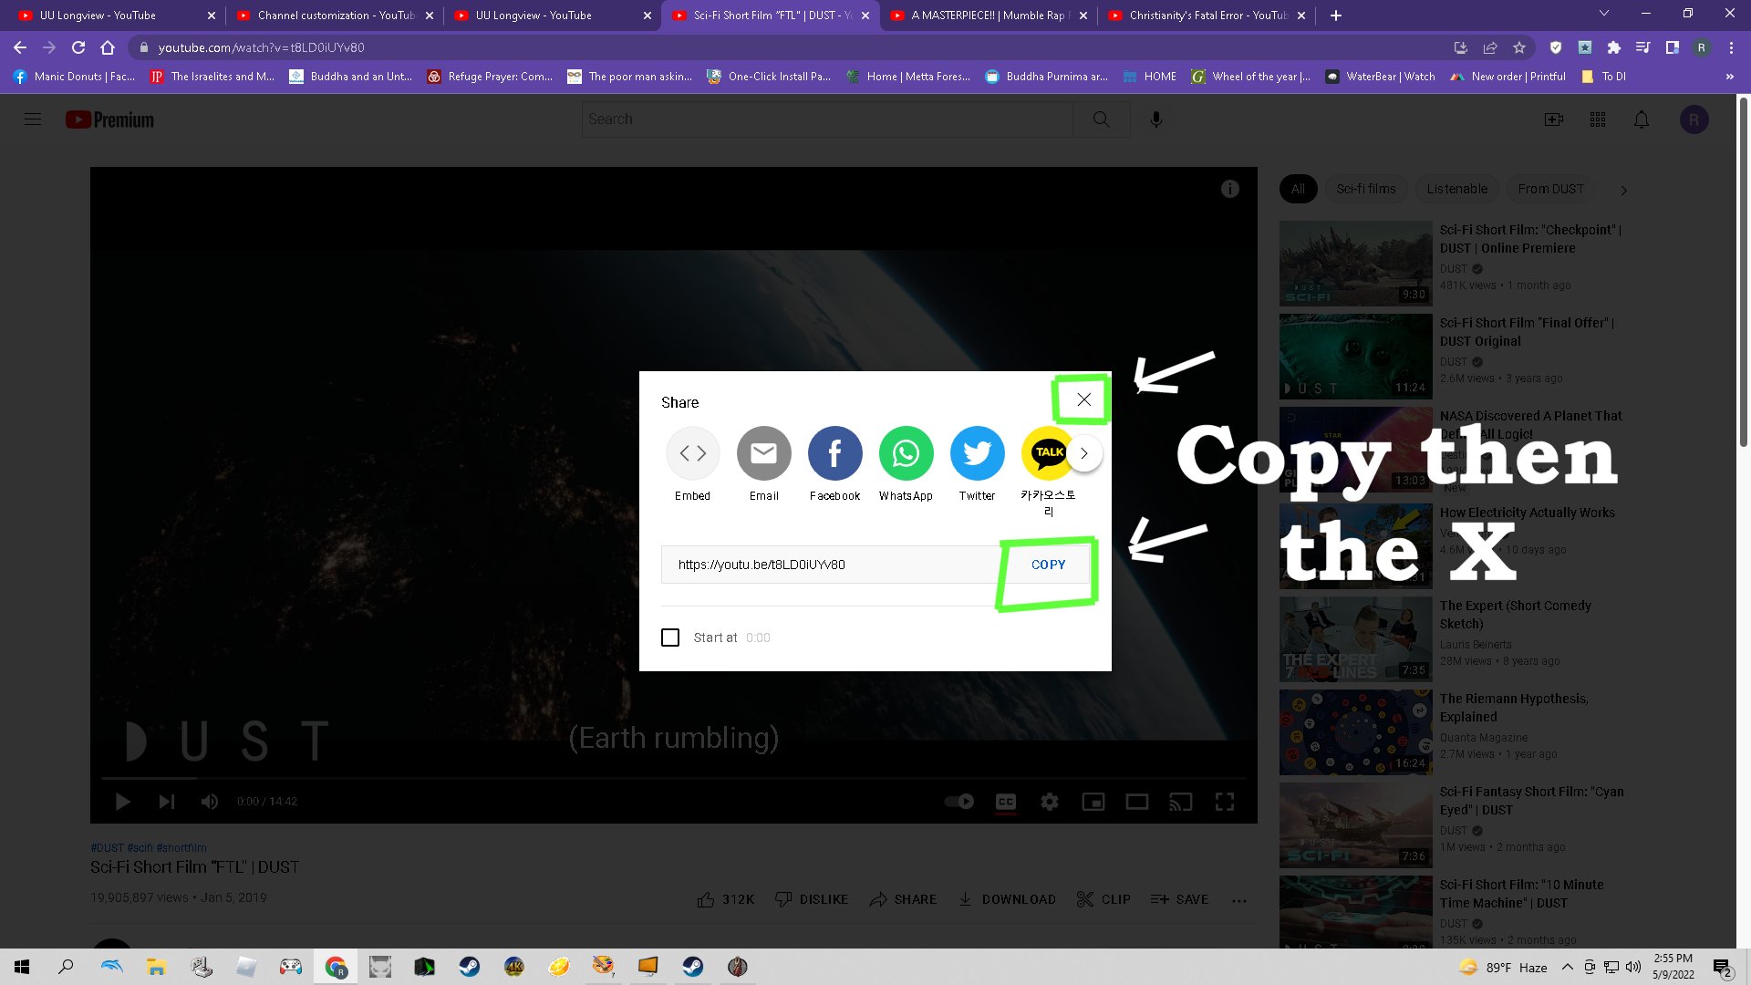Play the video
The height and width of the screenshot is (985, 1751).
pos(122,802)
